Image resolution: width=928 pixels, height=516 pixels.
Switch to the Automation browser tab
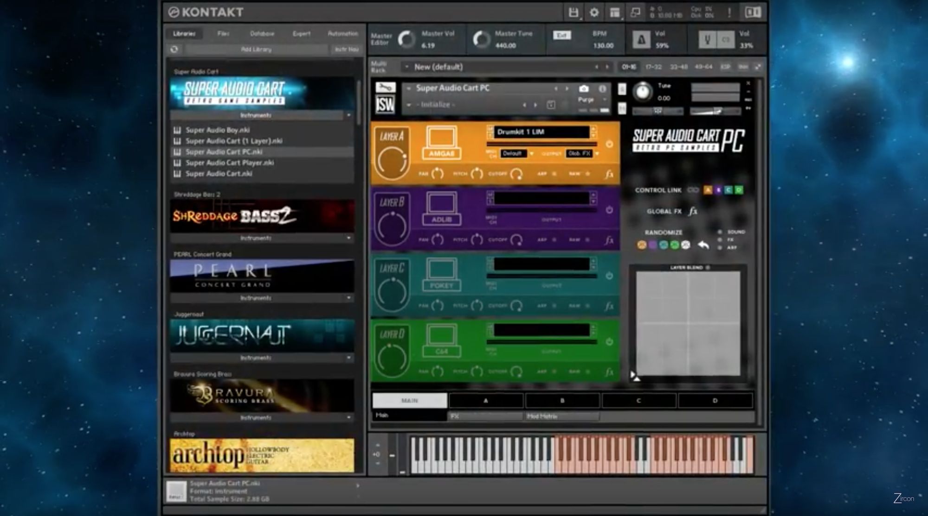click(x=343, y=33)
